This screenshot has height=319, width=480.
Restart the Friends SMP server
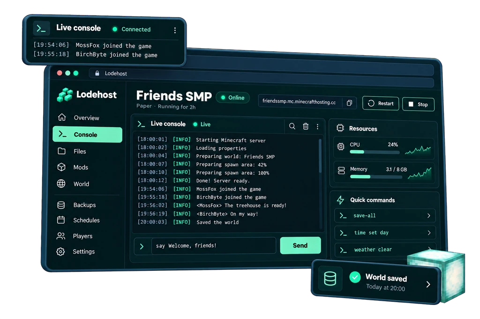pyautogui.click(x=381, y=103)
